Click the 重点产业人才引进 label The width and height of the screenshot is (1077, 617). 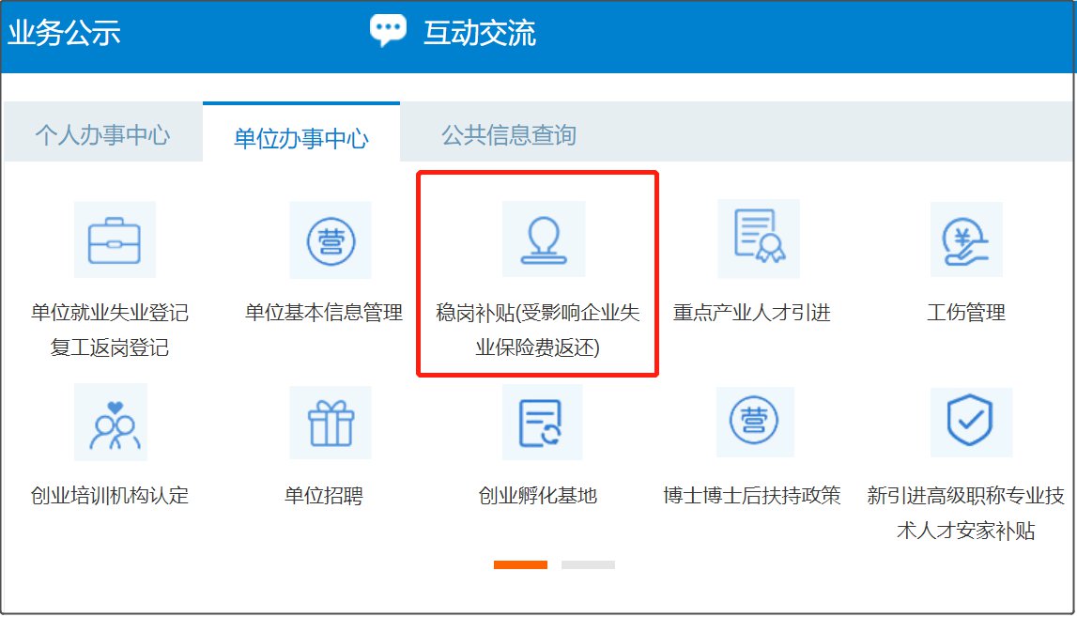752,313
